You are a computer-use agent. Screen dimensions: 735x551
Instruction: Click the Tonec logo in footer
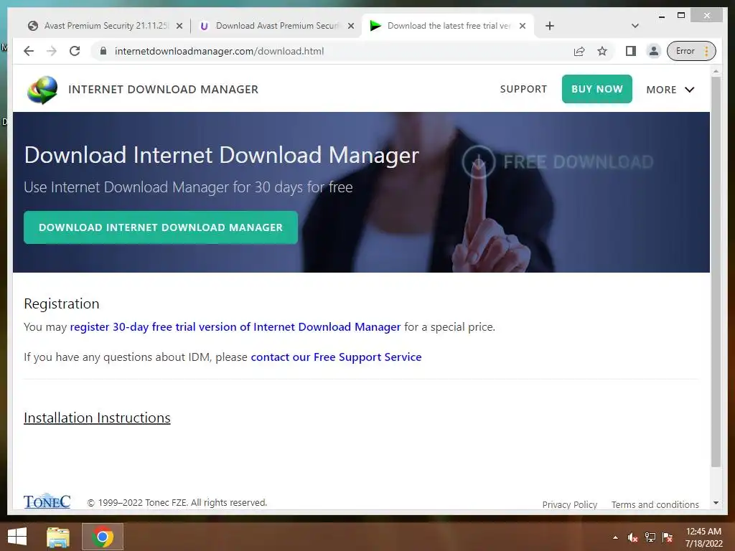click(47, 501)
